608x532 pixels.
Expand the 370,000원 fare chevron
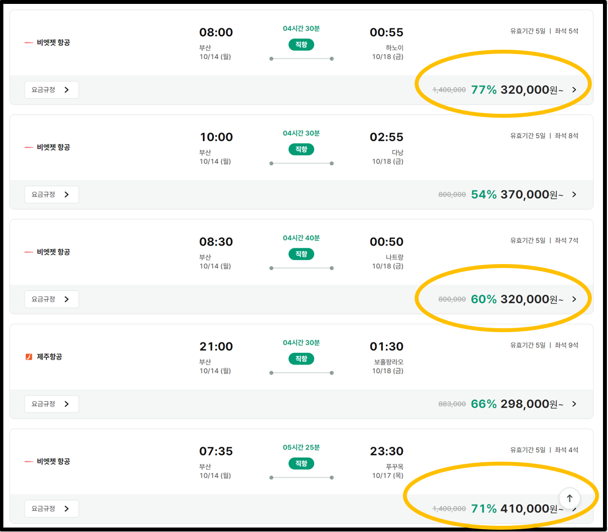(574, 194)
